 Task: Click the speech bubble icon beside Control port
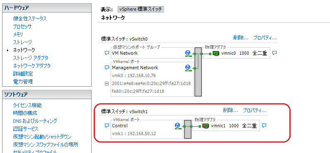click(x=107, y=126)
